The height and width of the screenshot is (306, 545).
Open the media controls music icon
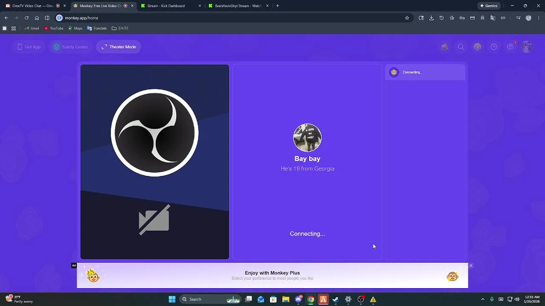pyautogui.click(x=518, y=18)
